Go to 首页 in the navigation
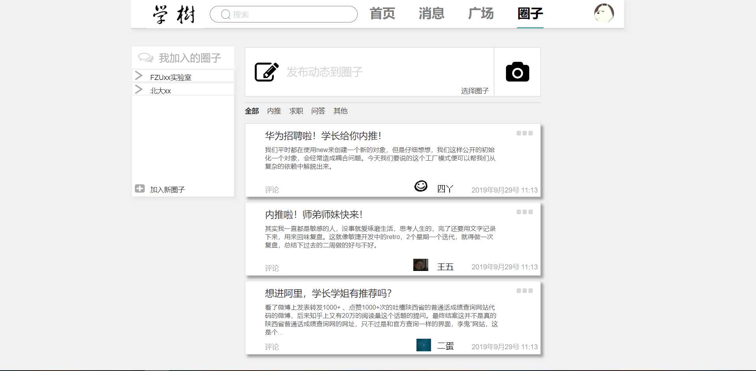This screenshot has height=371, width=756. [x=382, y=13]
